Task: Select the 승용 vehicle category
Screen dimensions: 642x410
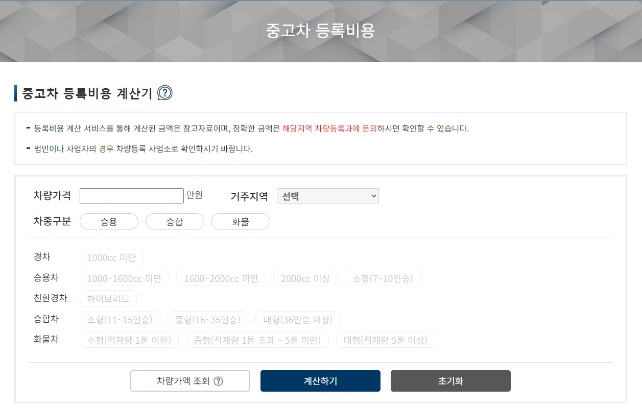Action: (109, 221)
